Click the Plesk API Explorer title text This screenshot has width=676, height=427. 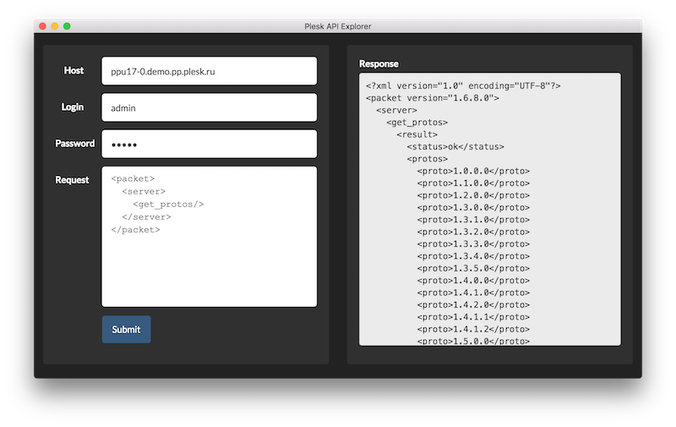click(337, 26)
